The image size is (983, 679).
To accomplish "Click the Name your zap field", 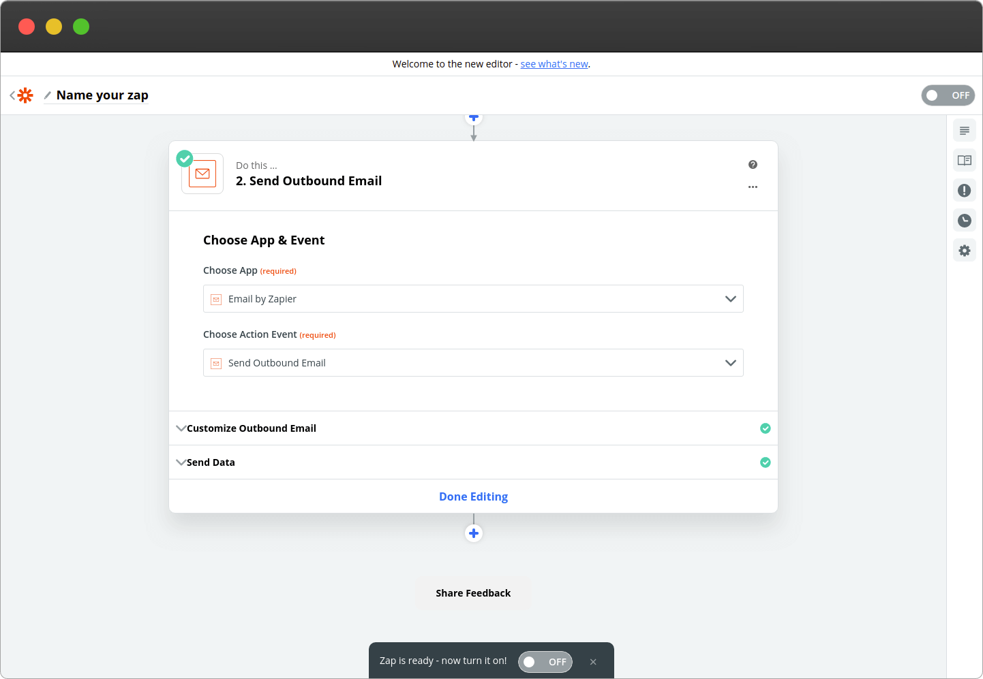I will (102, 95).
